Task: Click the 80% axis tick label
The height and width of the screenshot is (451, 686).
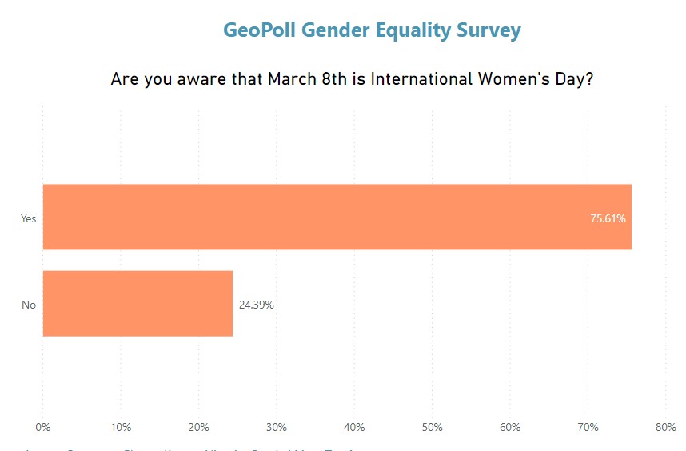Action: 665,428
